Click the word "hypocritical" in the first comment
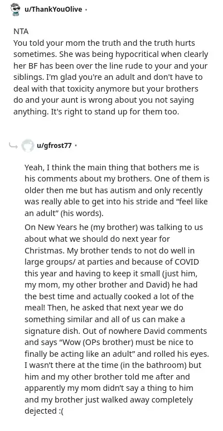Viewport: 223px width, 431px height. coord(129,55)
